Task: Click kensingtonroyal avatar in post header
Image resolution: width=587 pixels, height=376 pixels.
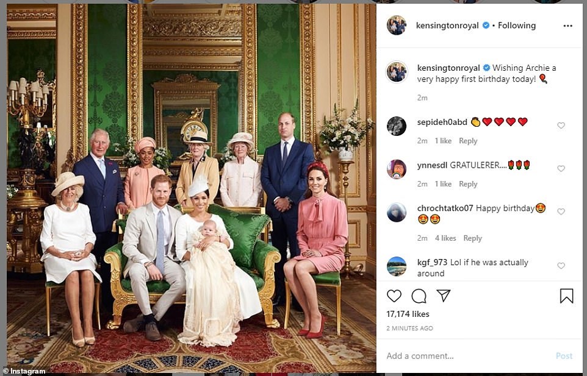Action: (397, 26)
